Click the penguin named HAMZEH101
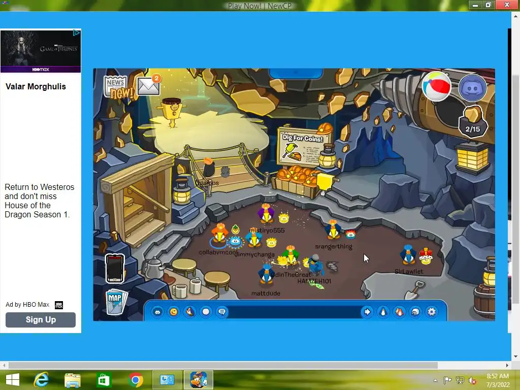 [x=315, y=265]
